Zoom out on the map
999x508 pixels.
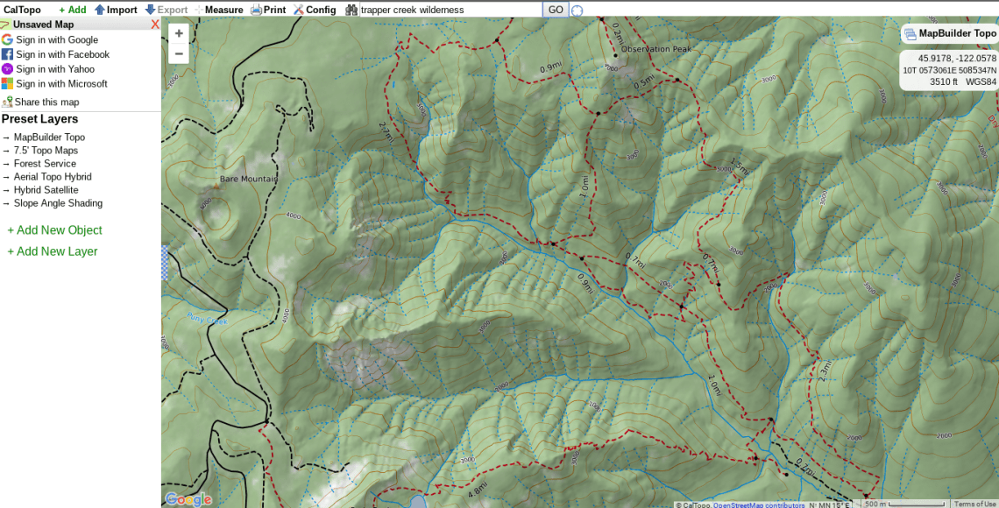click(x=179, y=53)
